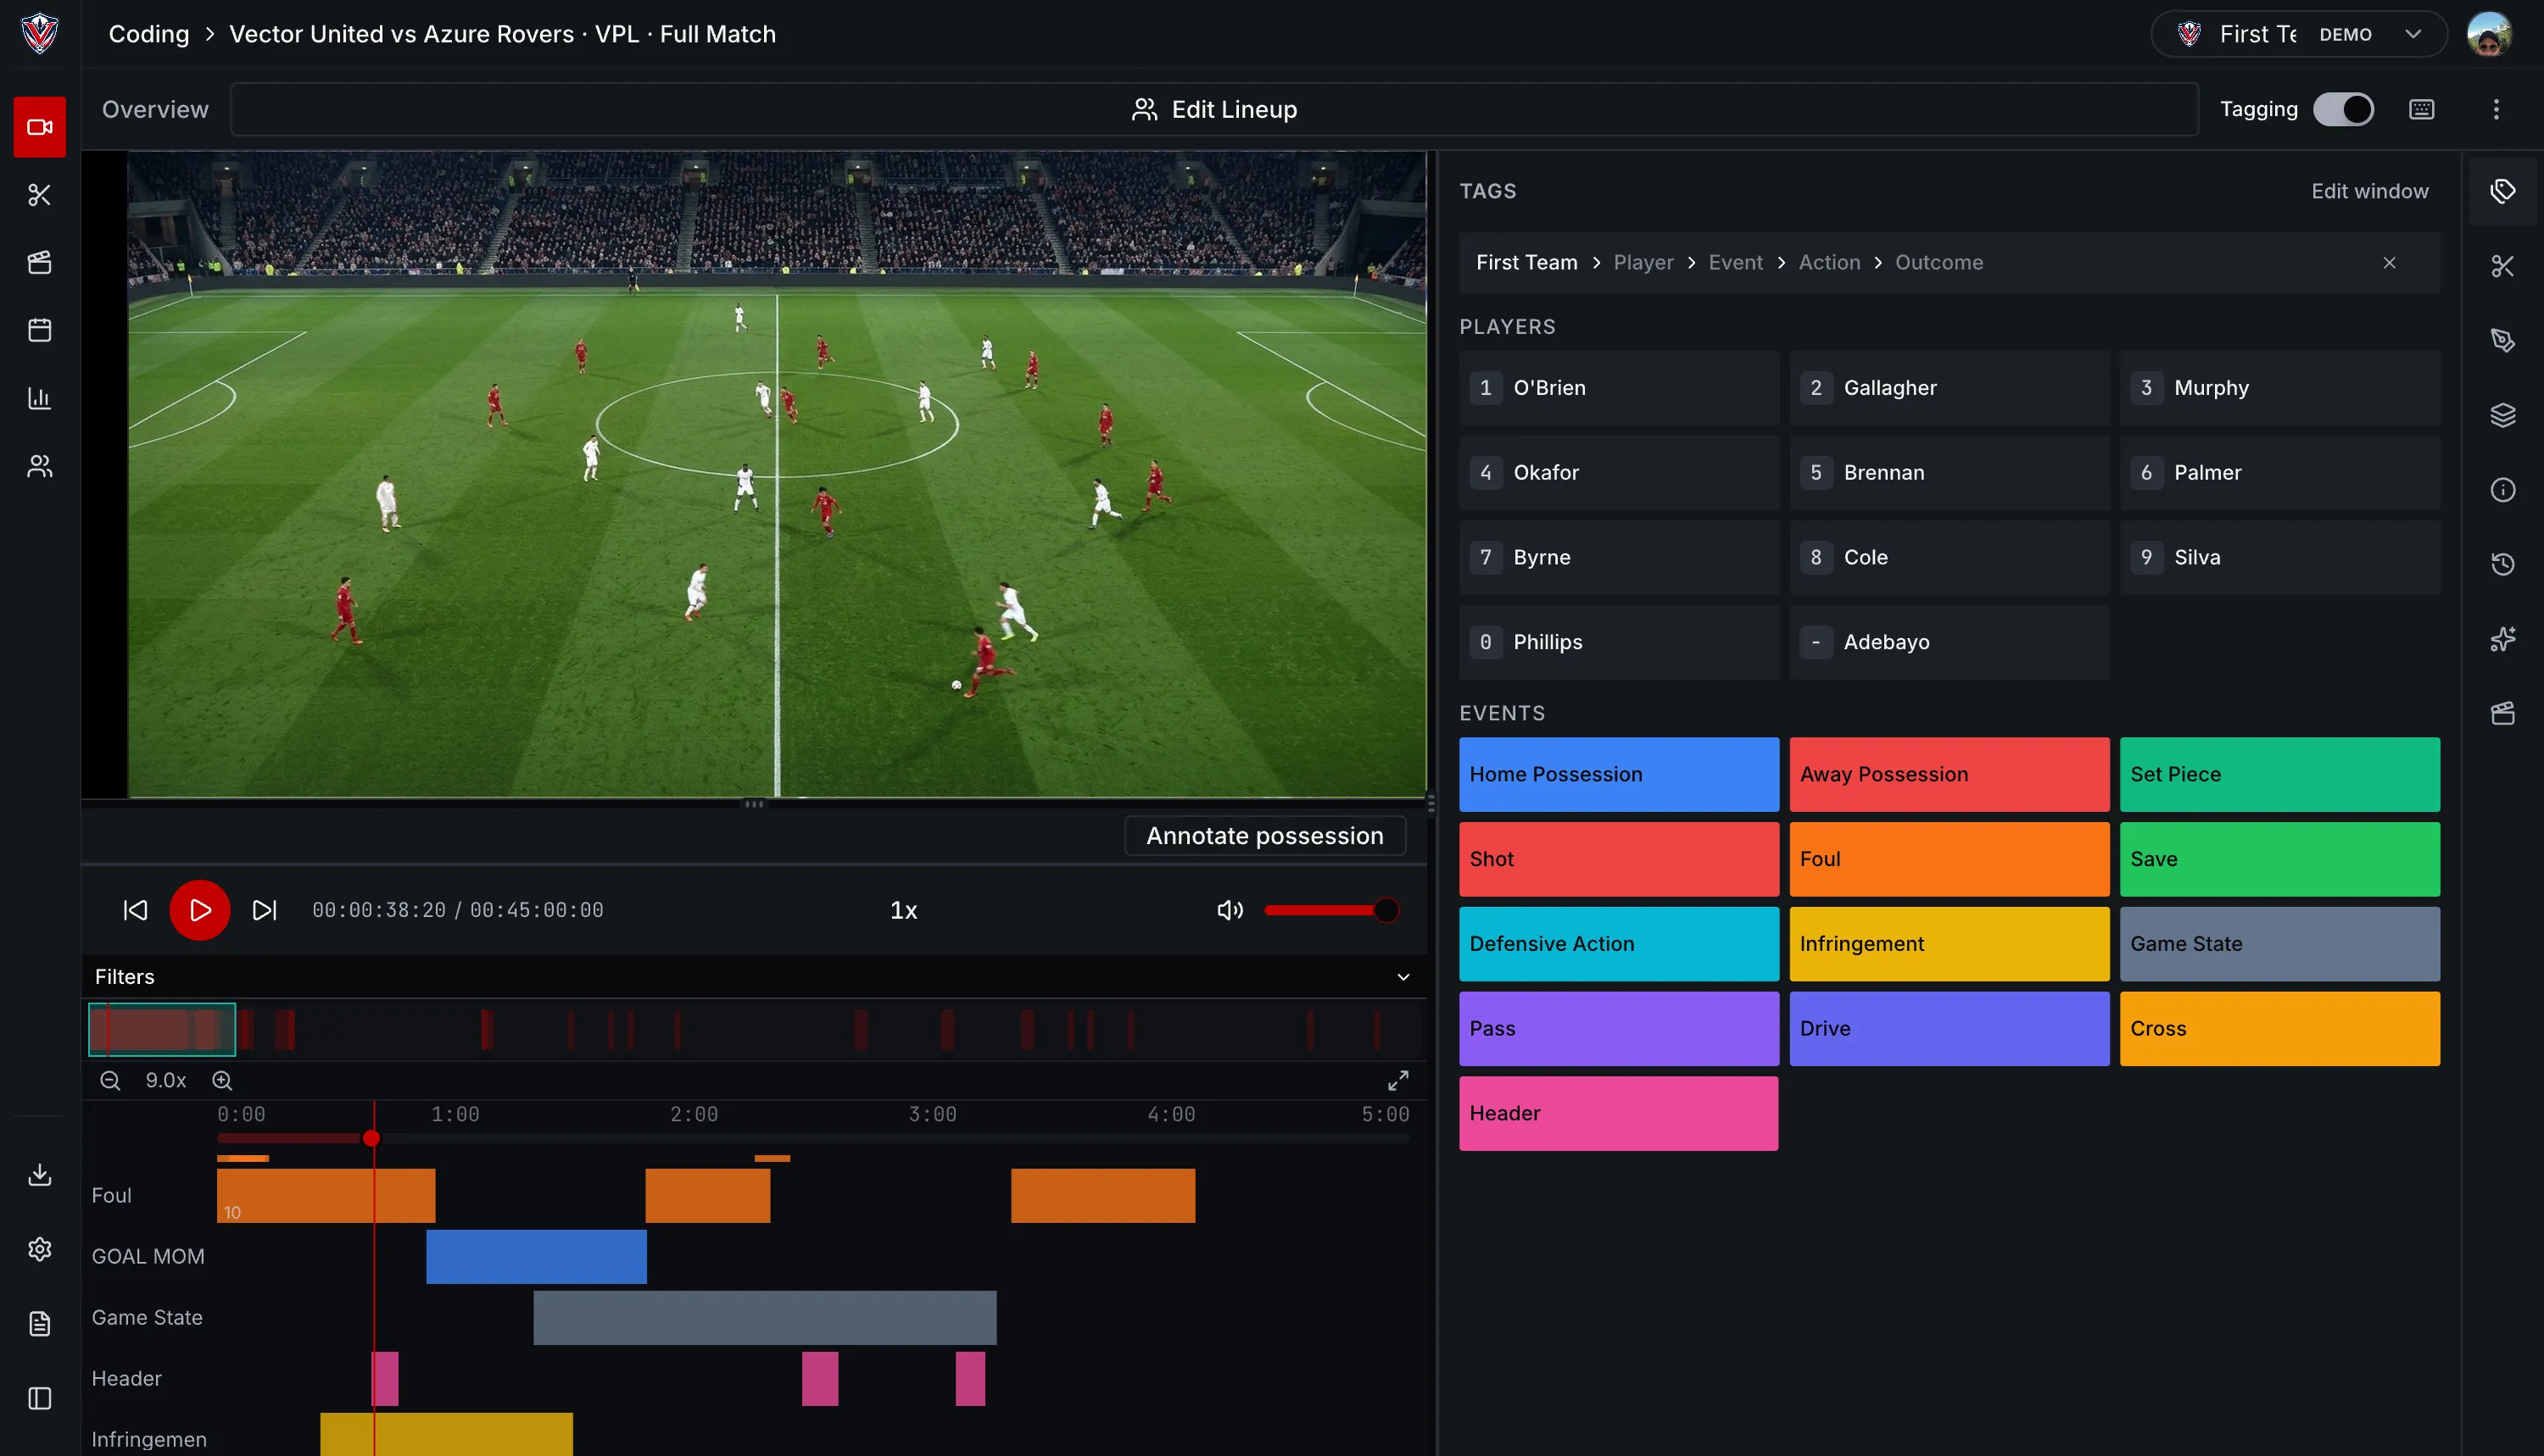2544x1456 pixels.
Task: Select the grey Game State timeline clip
Action: [x=764, y=1318]
